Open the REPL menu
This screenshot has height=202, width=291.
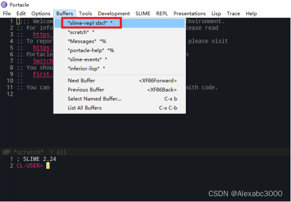tap(162, 14)
